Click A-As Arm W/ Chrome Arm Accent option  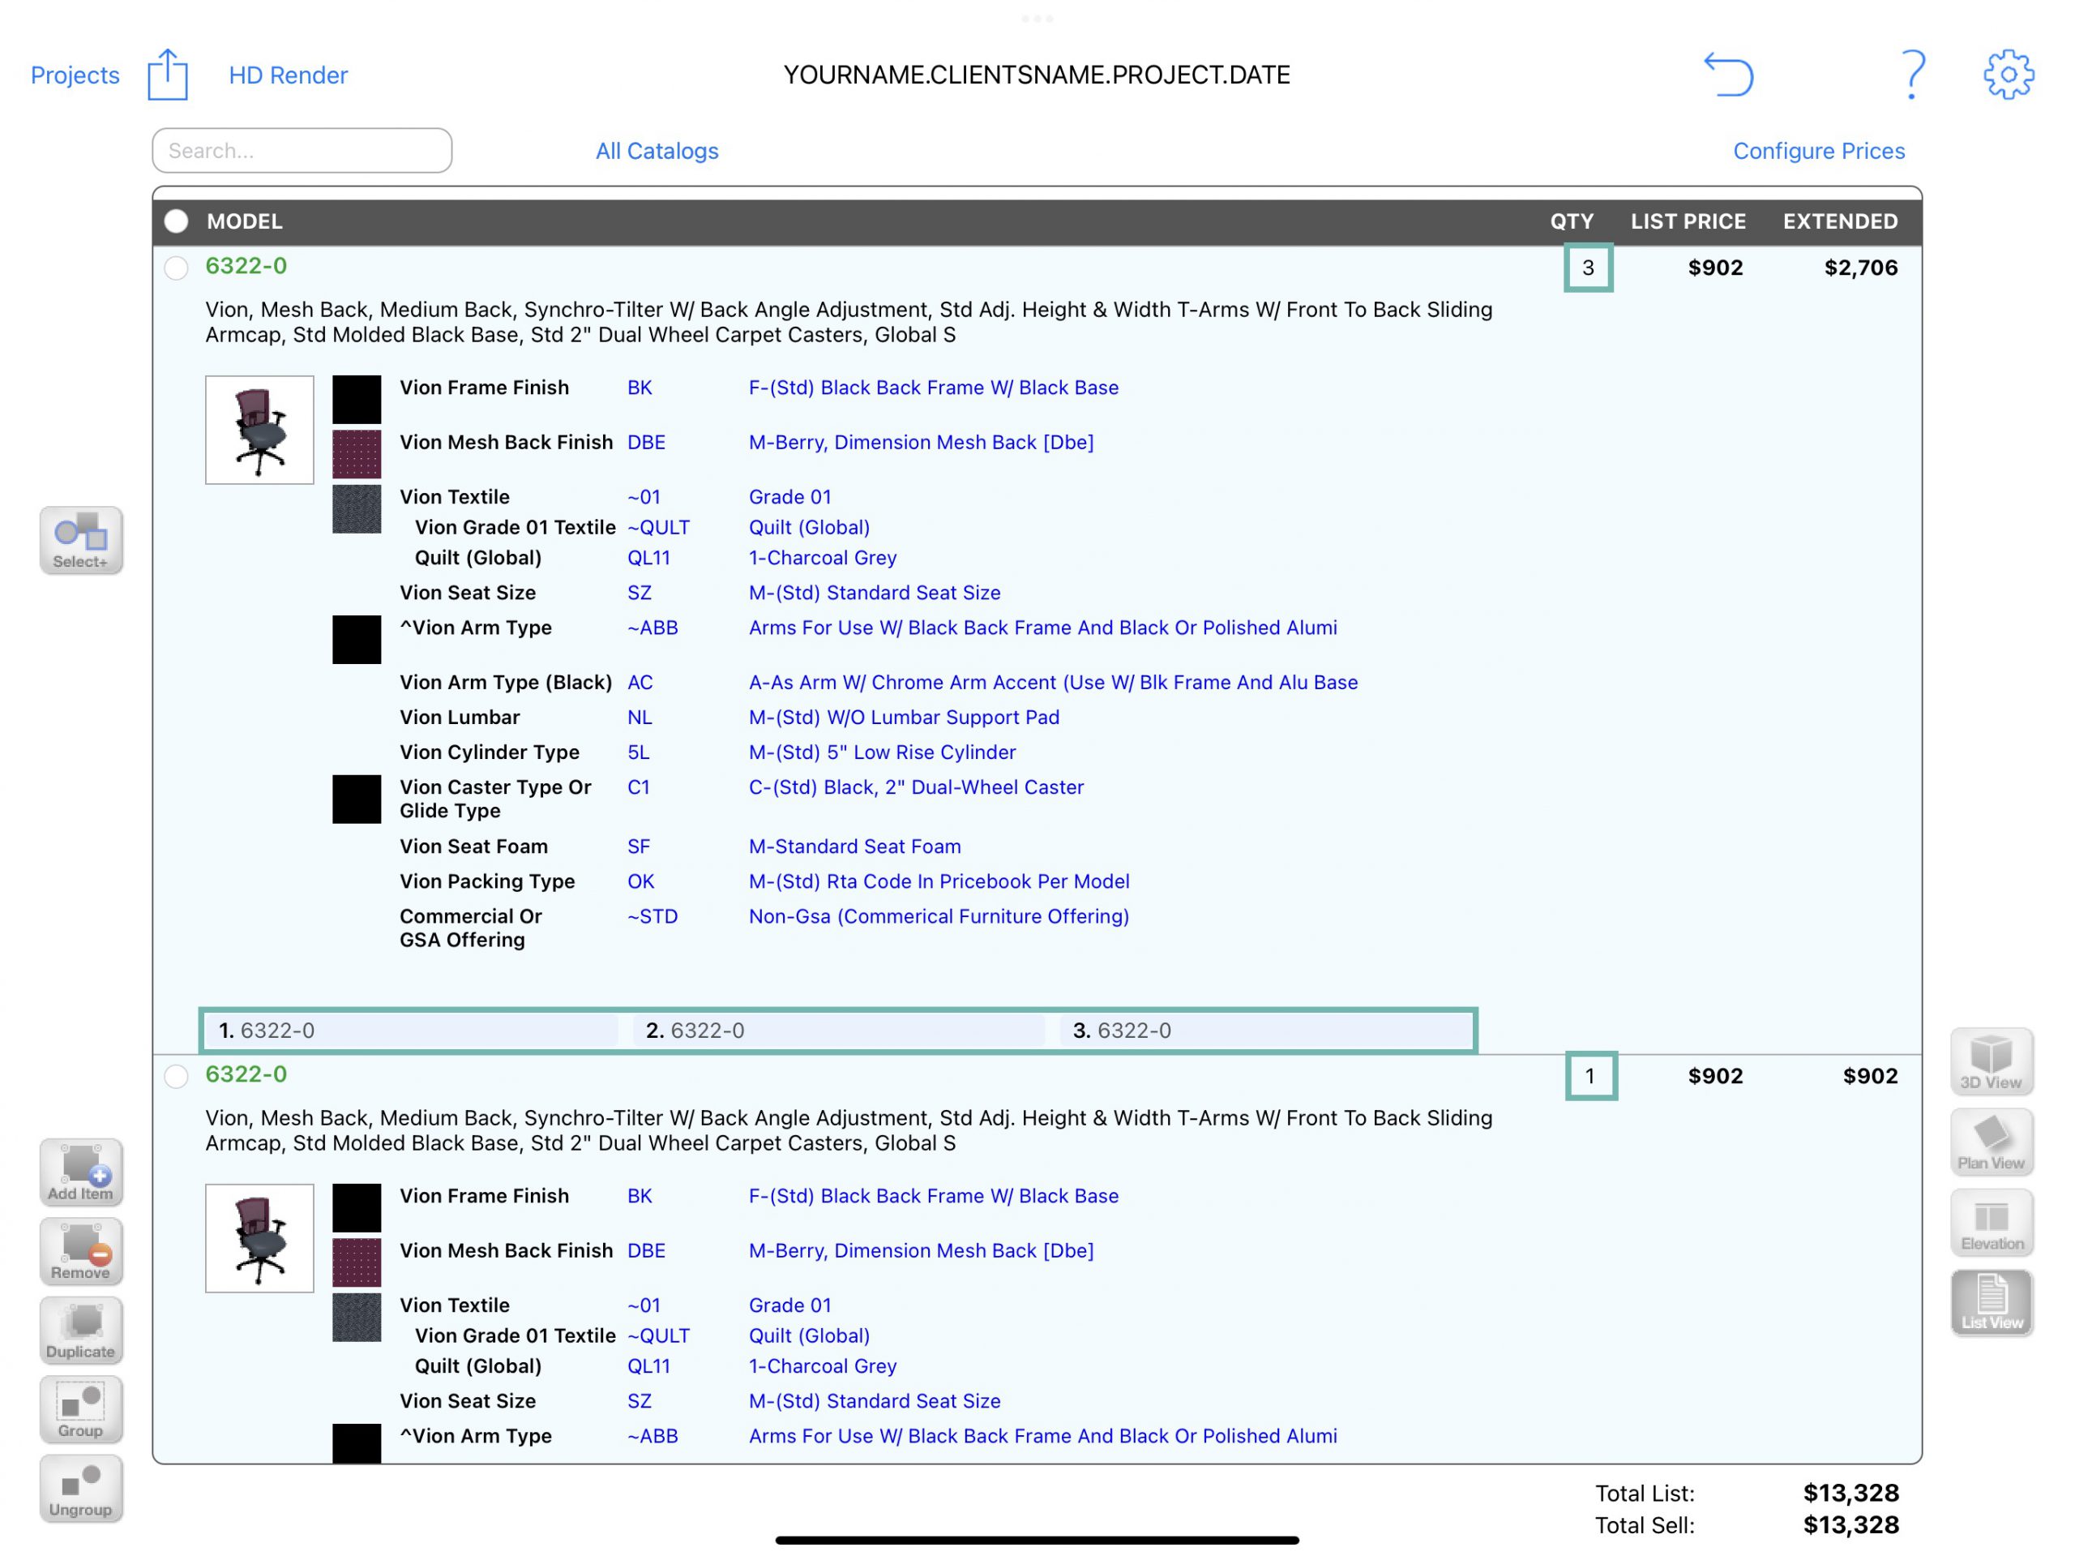[1053, 682]
